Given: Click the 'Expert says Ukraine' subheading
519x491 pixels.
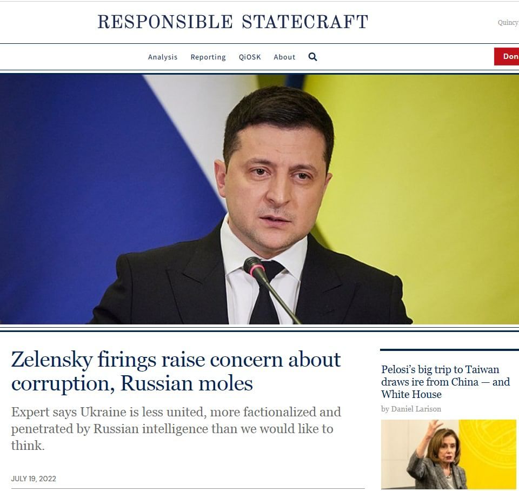Looking at the screenshot, I should 176,429.
